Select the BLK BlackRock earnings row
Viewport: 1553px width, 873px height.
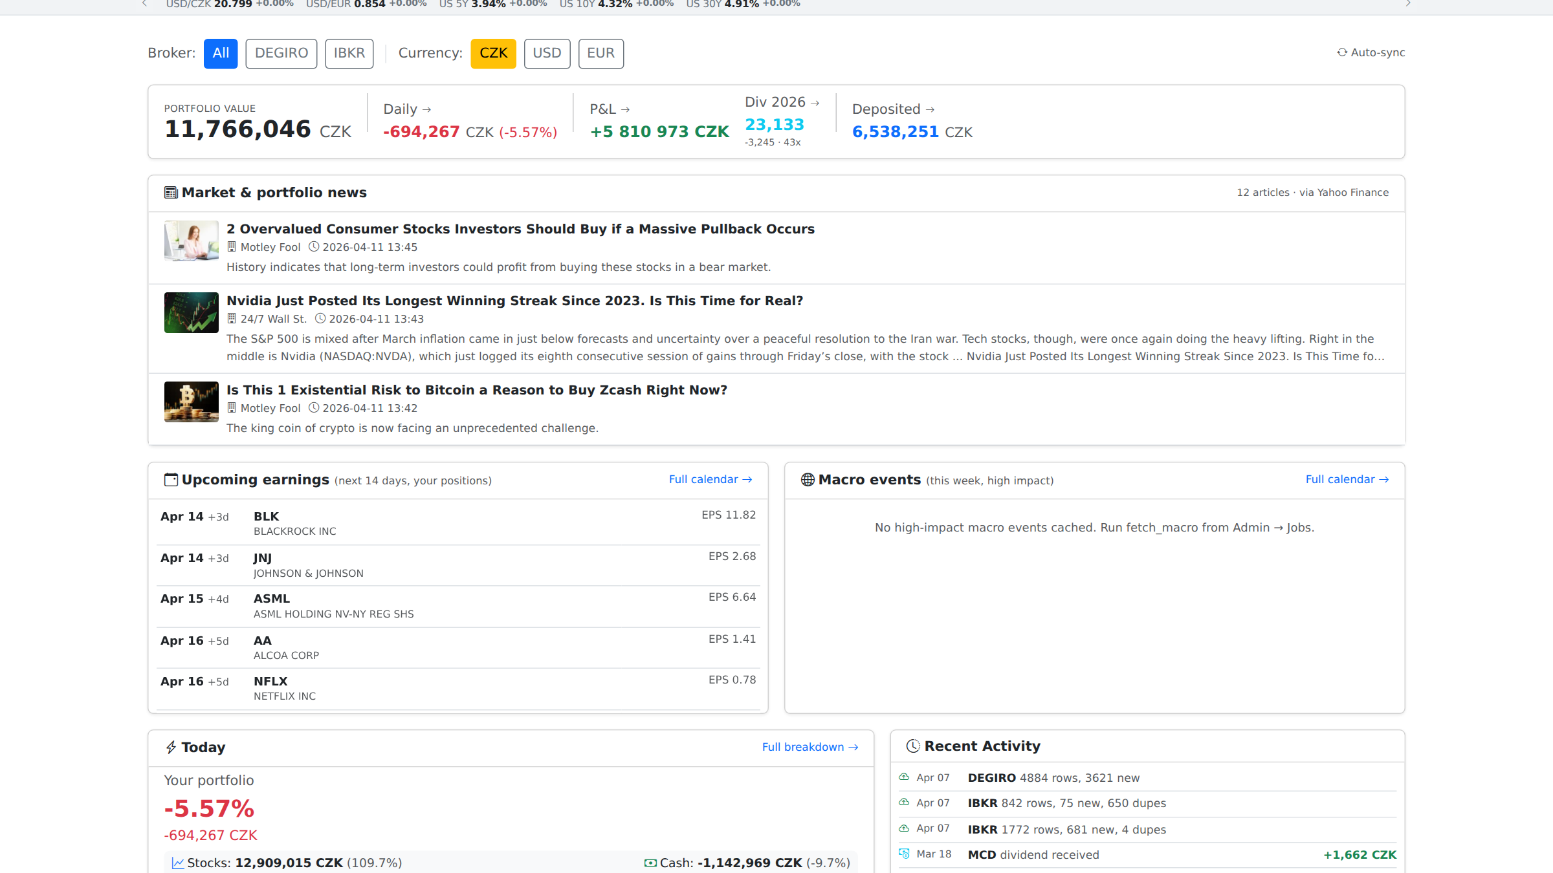click(x=458, y=523)
